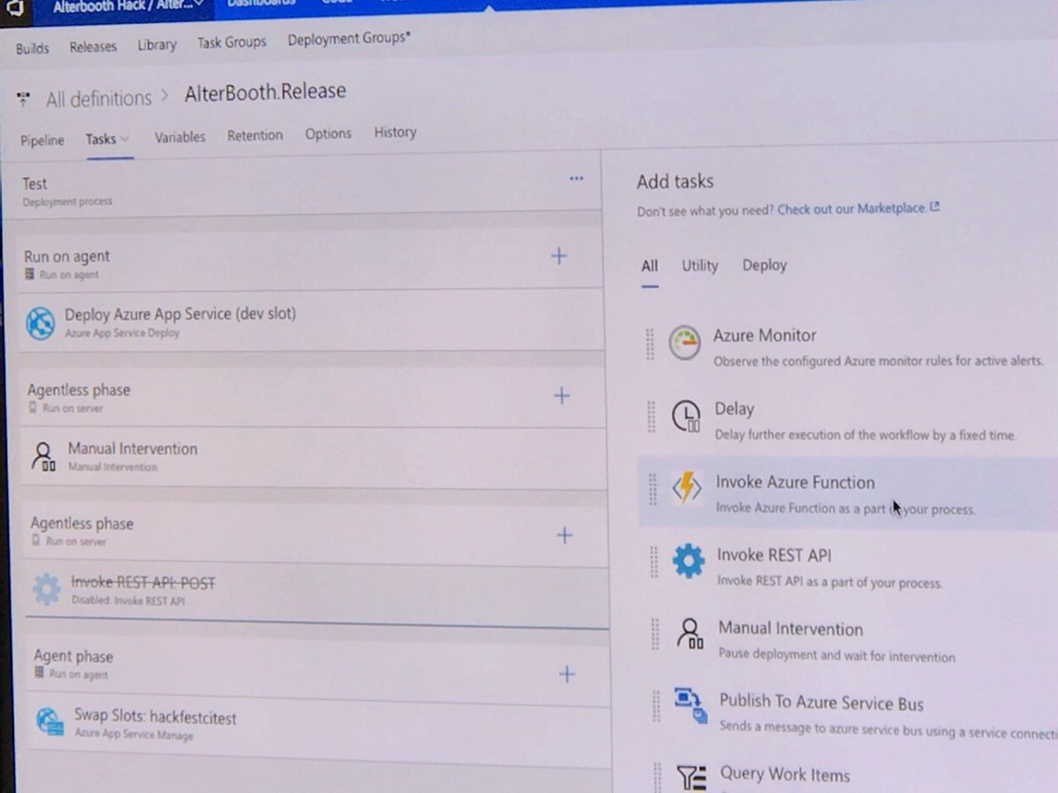Click the disabled Invoke REST API: POST gear icon
Viewport: 1058px width, 793px height.
(47, 589)
